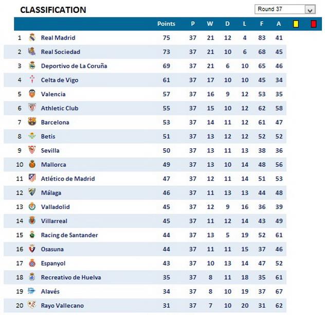Click the Atlético de Madrid crest
This screenshot has width=325, height=315.
pyautogui.click(x=32, y=179)
